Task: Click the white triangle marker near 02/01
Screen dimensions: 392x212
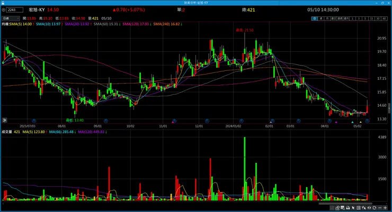Action: [x=271, y=122]
